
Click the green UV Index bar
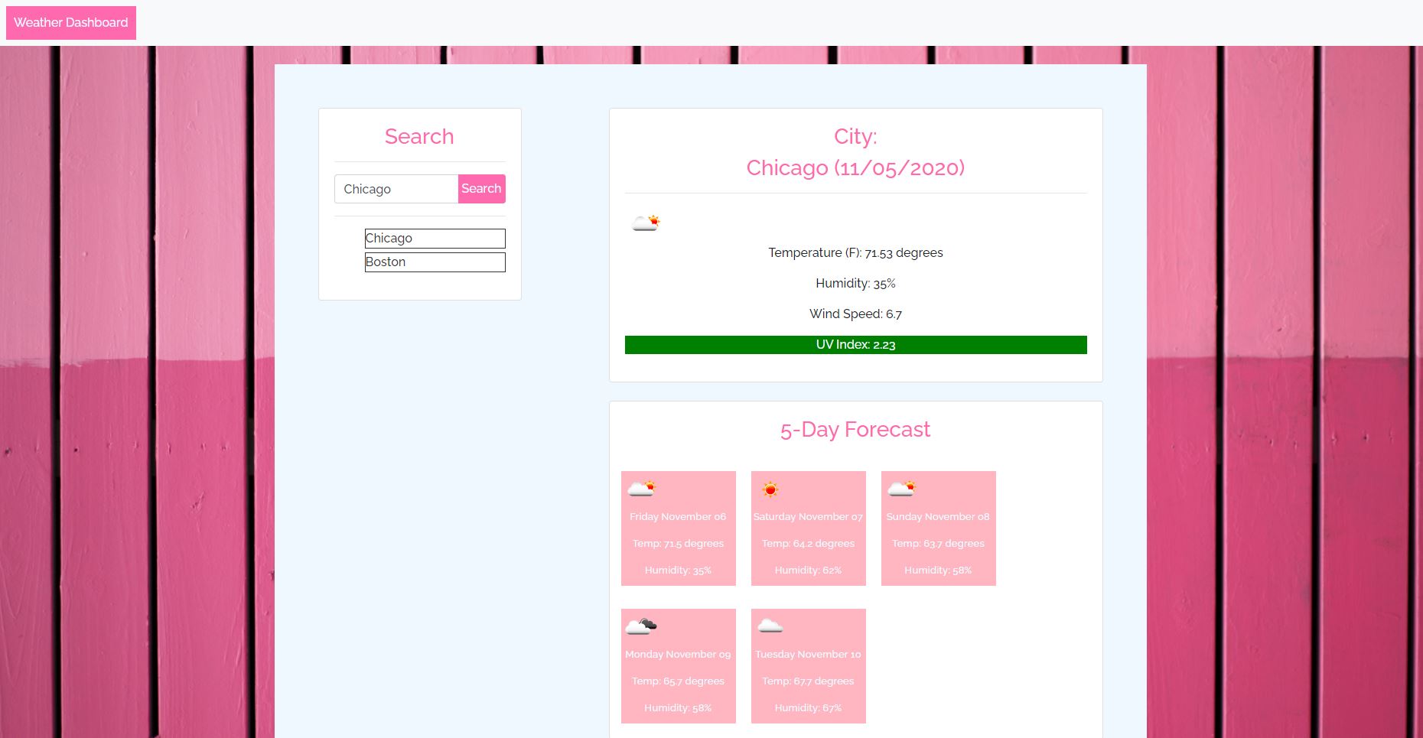tap(855, 345)
